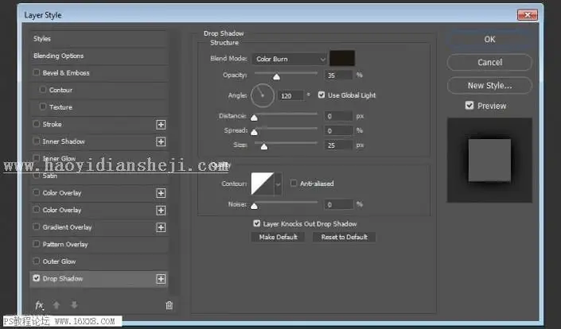This screenshot has height=329, width=561.
Task: Click the Opacity value field
Action: pos(338,75)
